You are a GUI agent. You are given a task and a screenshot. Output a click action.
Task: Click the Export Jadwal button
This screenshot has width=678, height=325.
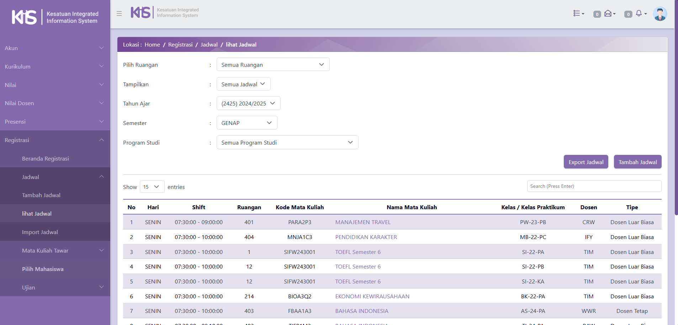(x=586, y=162)
